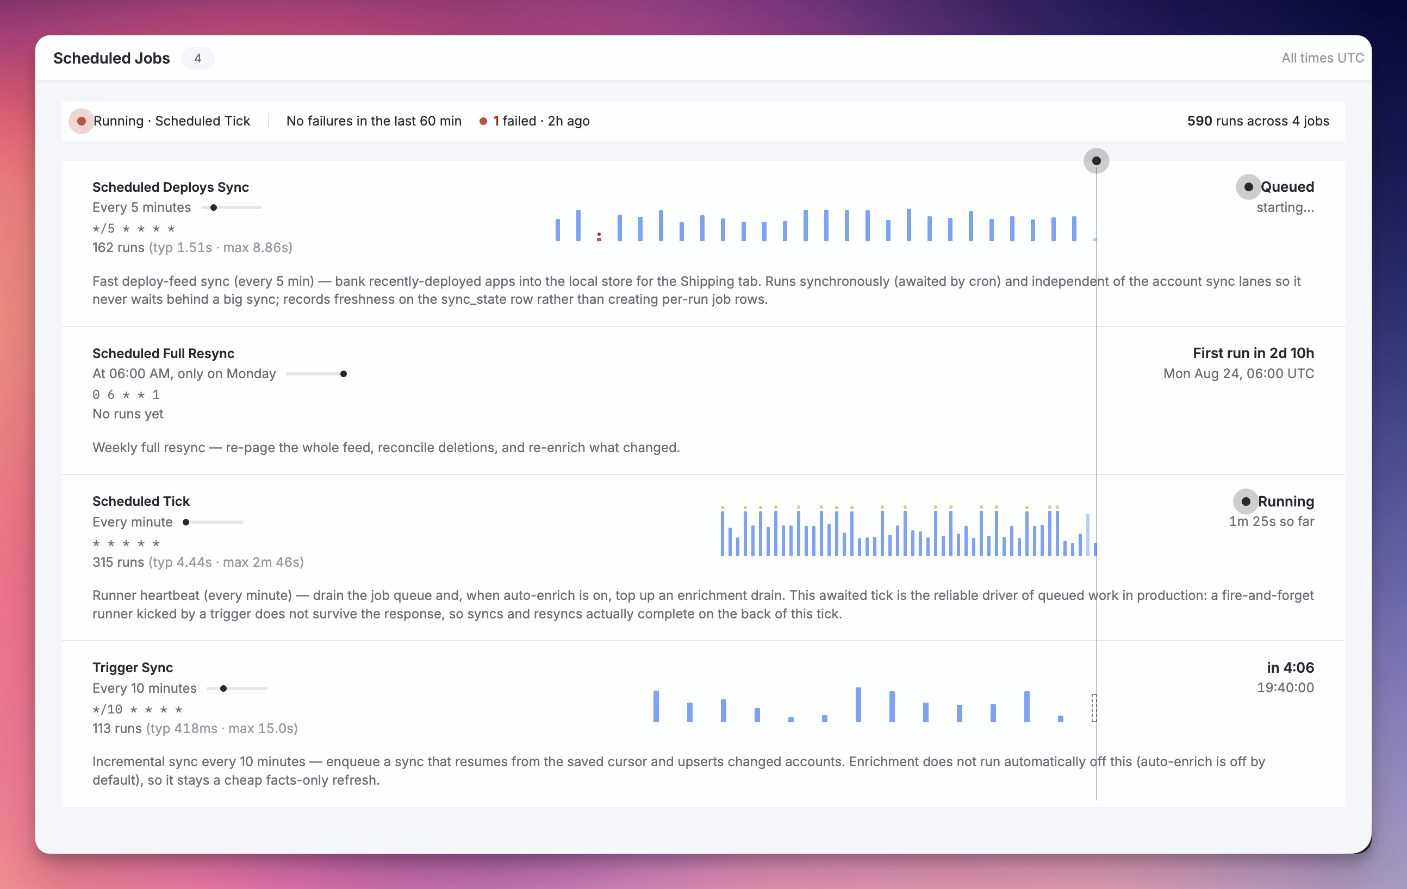Click the job count badge '4'
The image size is (1407, 889).
[x=197, y=58]
